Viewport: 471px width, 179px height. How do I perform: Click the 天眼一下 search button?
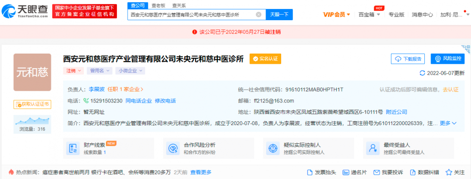(x=279, y=15)
